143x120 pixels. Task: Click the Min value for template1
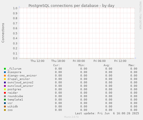[x=84, y=100]
